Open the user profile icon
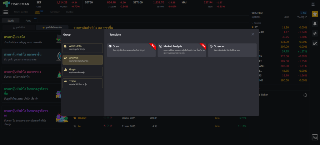320x145 pixels. click(313, 4)
